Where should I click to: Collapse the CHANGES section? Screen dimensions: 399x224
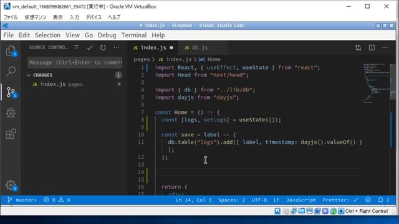pos(29,75)
